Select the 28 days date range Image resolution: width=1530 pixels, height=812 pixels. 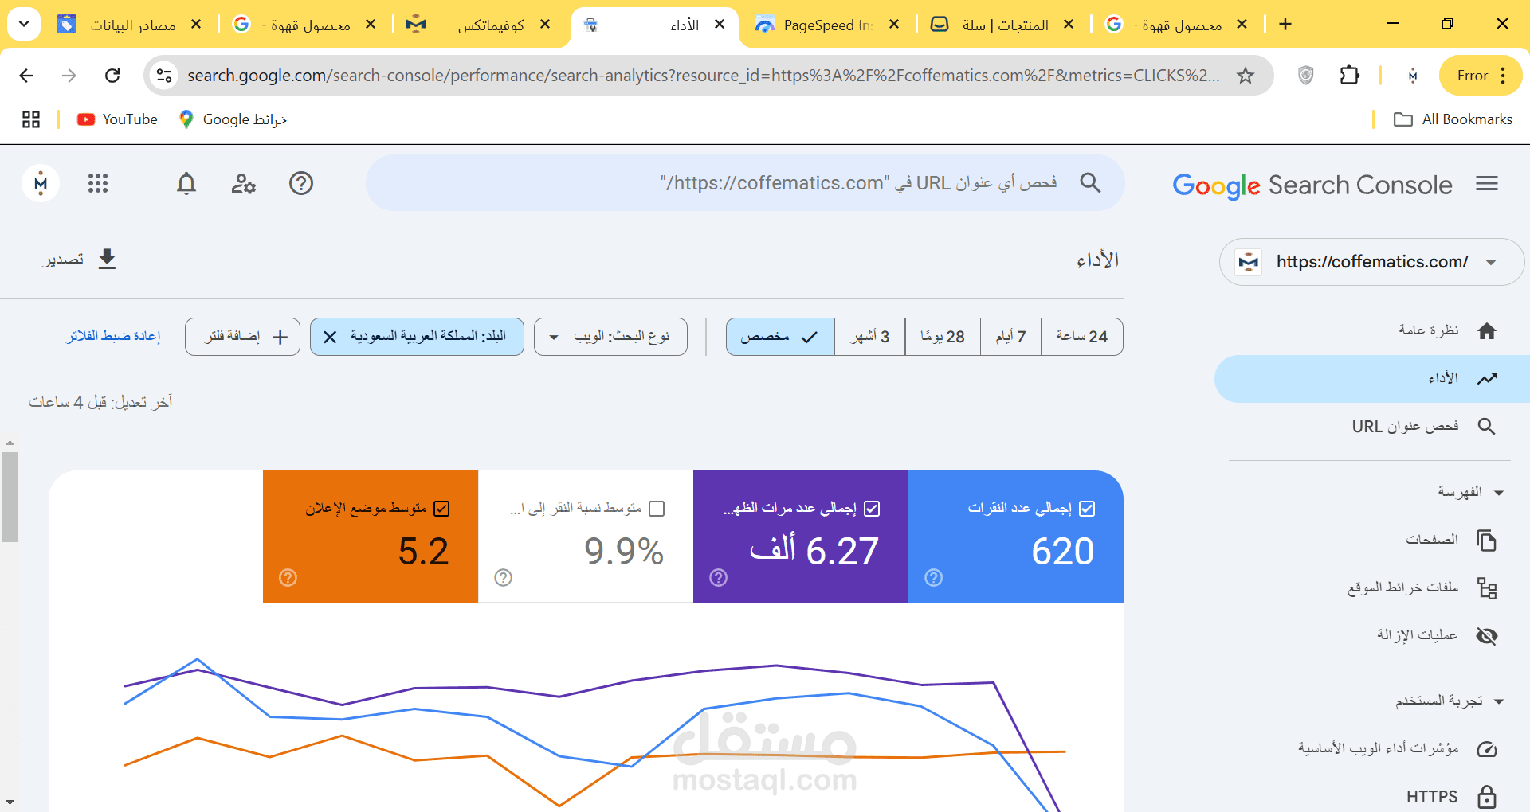[943, 337]
